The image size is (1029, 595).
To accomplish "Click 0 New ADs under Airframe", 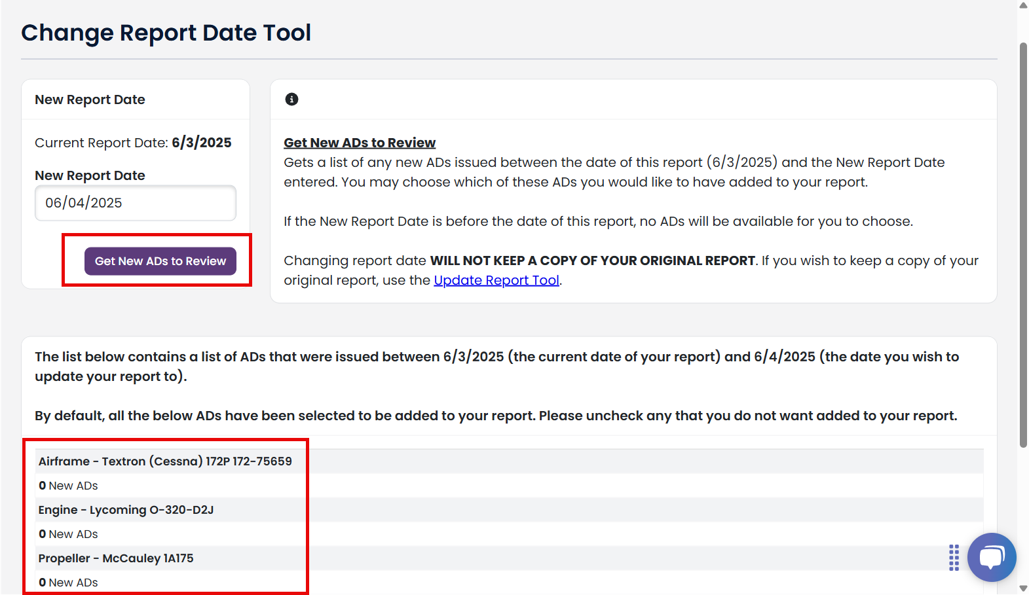I will pyautogui.click(x=68, y=486).
